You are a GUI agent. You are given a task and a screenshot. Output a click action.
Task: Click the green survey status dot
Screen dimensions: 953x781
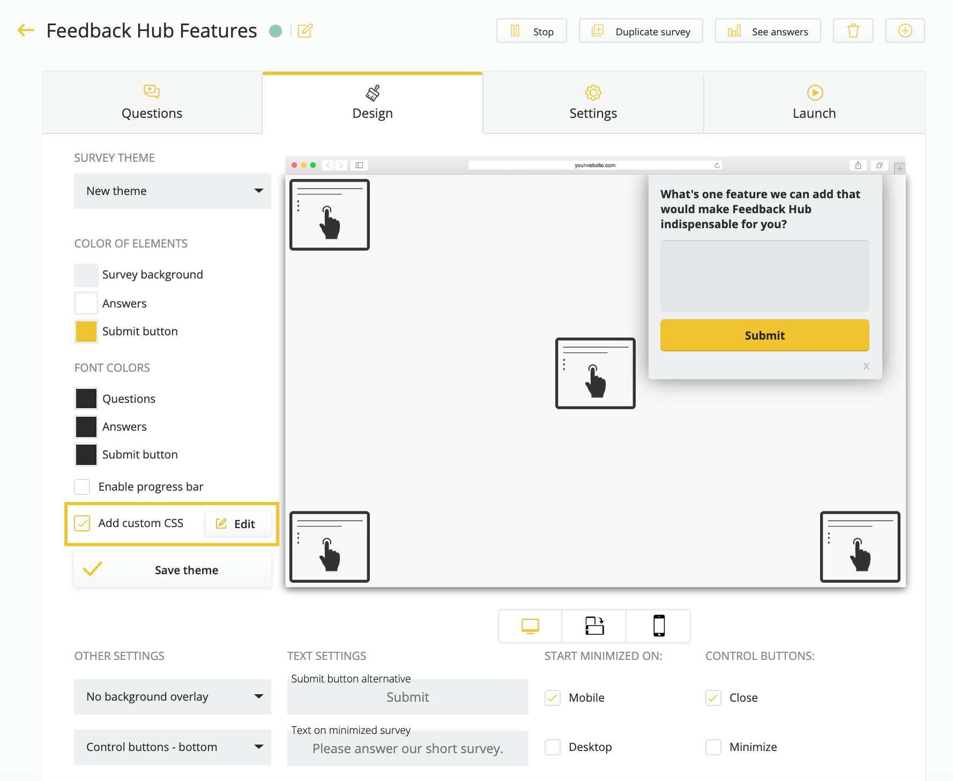click(x=276, y=31)
